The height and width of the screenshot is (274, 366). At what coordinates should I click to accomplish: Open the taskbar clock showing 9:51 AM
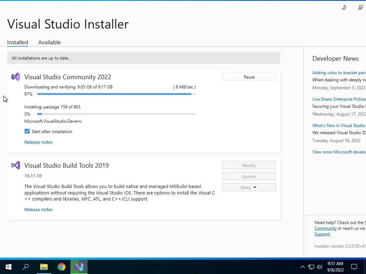(335, 267)
